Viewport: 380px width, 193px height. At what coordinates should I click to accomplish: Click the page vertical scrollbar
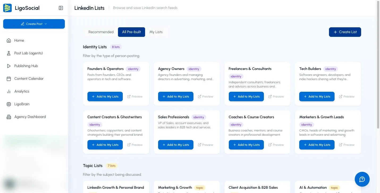pyautogui.click(x=378, y=64)
